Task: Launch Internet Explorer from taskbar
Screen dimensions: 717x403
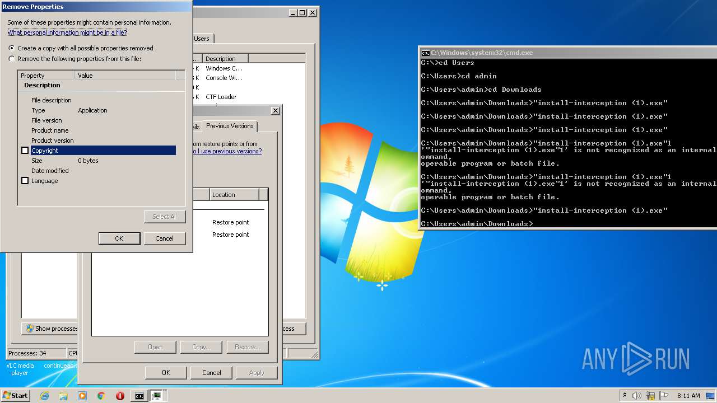Action: pyautogui.click(x=44, y=396)
